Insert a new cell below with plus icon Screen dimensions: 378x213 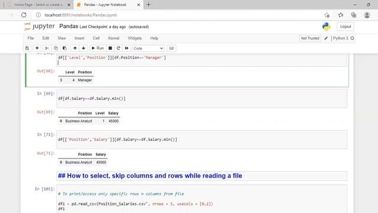pos(37,49)
